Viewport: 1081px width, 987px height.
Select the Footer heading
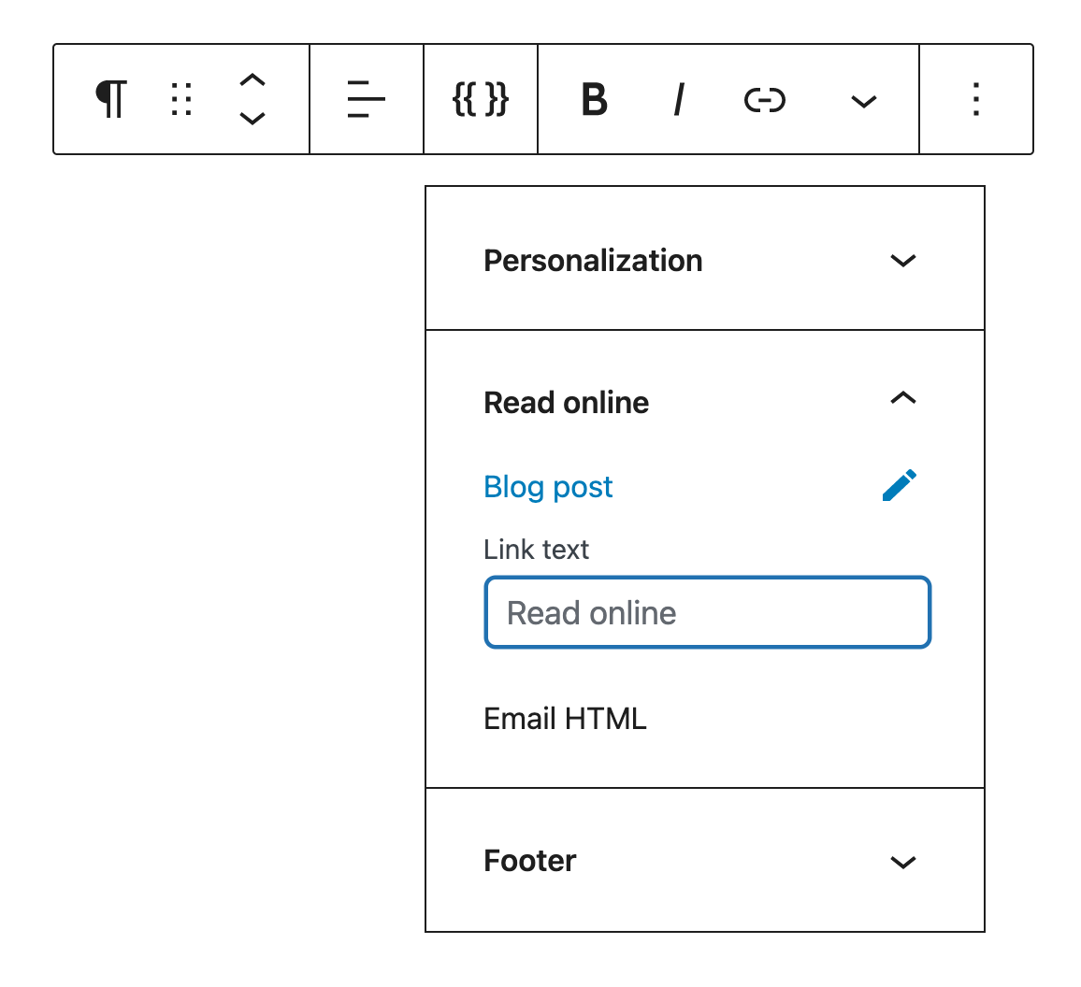click(x=529, y=861)
